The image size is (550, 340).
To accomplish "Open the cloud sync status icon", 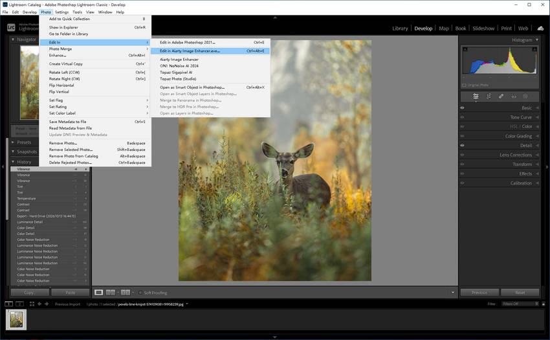I will (540, 28).
